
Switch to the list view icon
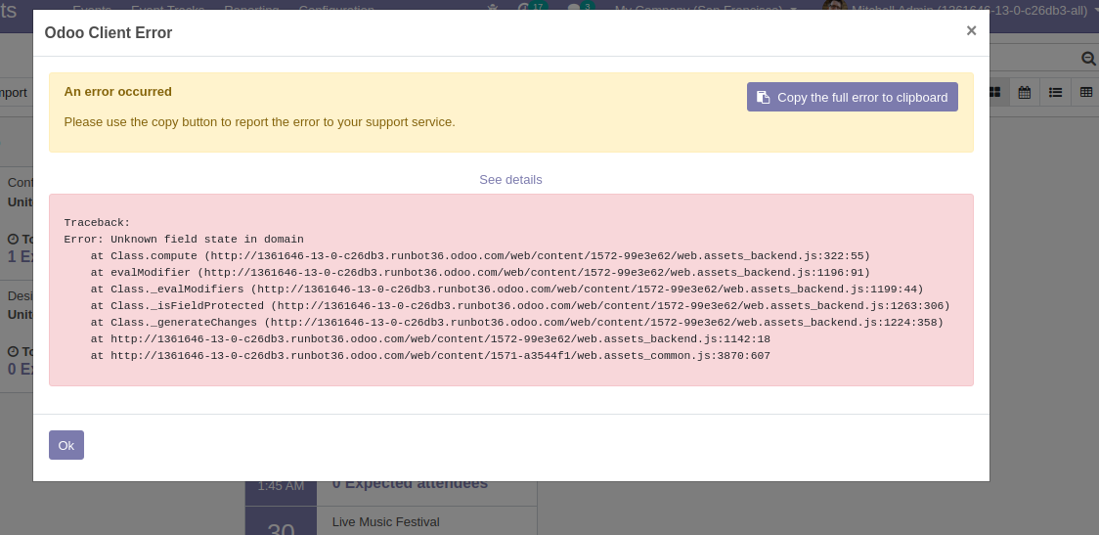click(x=1055, y=93)
